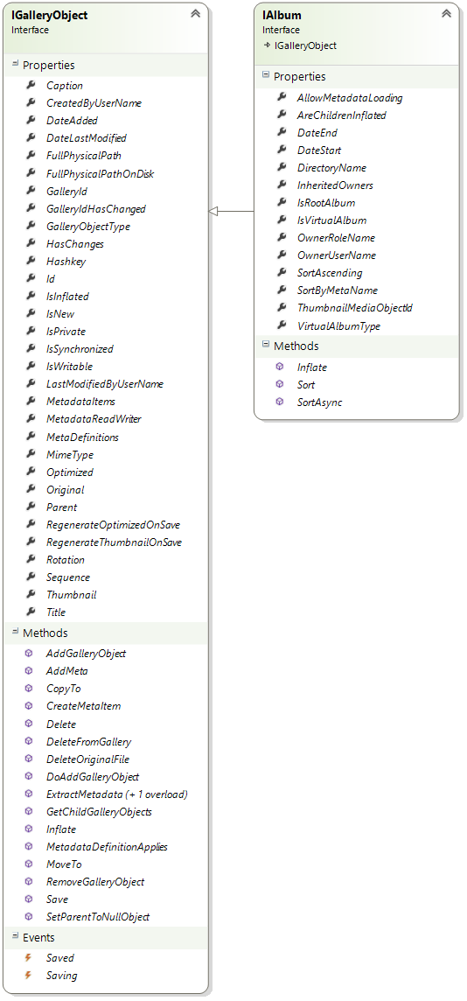Click the cube icon beside SortAsync method
Viewport: 467px width, 1001px height.
click(280, 402)
